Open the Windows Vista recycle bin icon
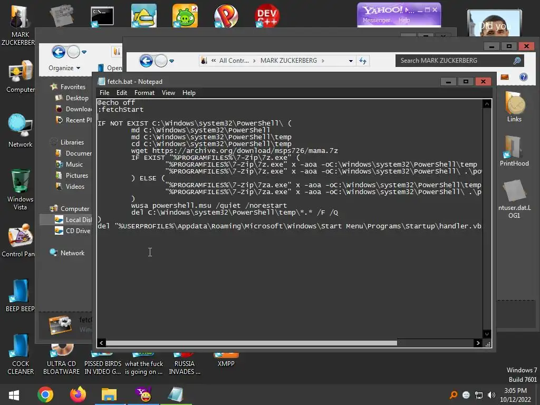This screenshot has height=405, width=540. [21, 189]
